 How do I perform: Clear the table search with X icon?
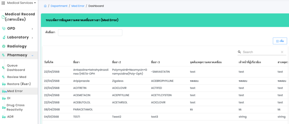[282, 52]
